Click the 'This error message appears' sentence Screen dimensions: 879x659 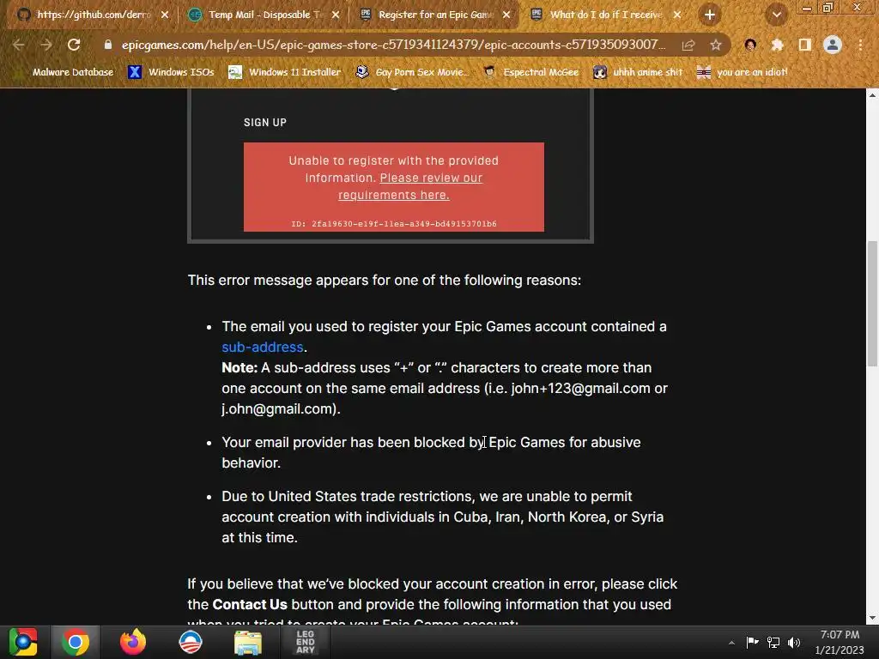385,281
